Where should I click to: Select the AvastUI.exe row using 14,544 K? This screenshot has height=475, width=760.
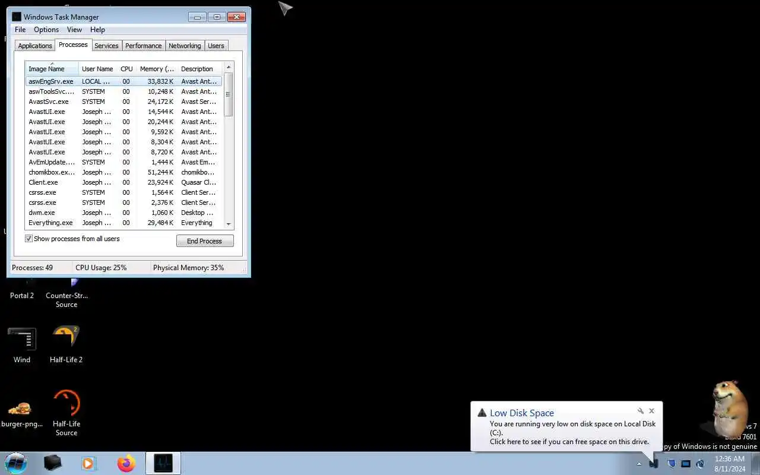coord(123,112)
